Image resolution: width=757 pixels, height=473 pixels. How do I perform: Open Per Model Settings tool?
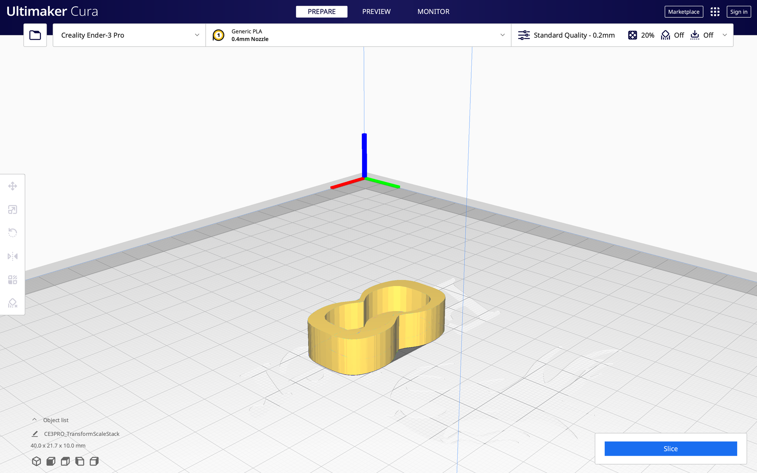point(13,280)
